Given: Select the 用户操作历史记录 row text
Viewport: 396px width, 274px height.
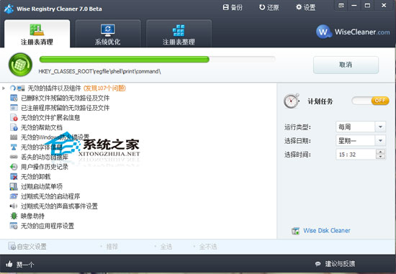Looking at the screenshot, I should 45,167.
